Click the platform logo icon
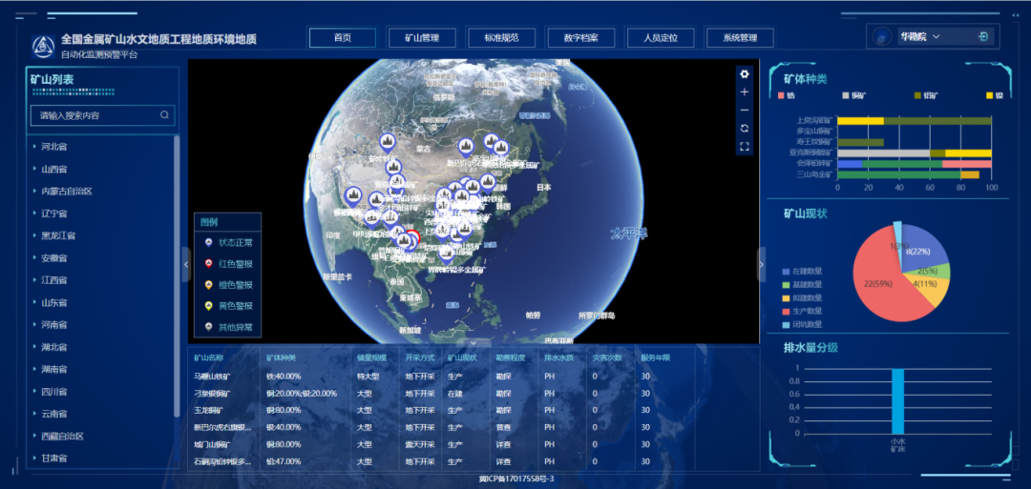This screenshot has width=1031, height=489. tap(43, 46)
